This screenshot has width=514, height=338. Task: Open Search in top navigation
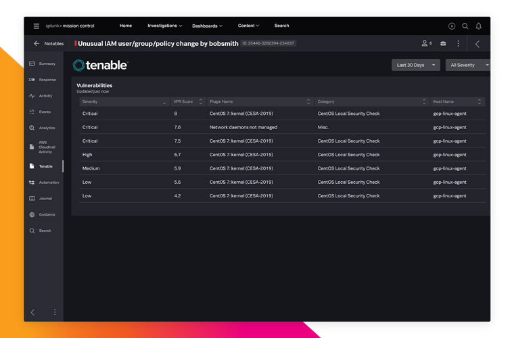[281, 26]
